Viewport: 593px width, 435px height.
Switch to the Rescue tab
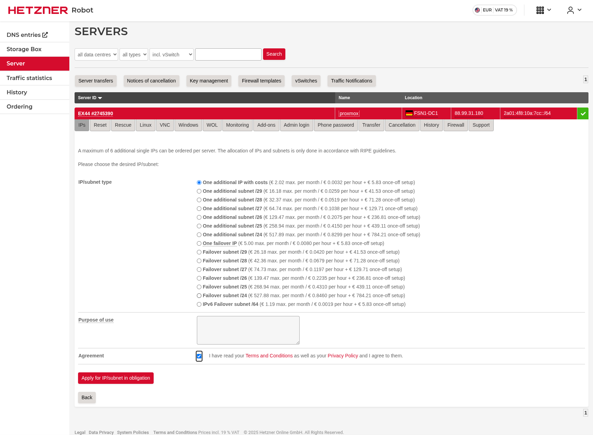123,125
